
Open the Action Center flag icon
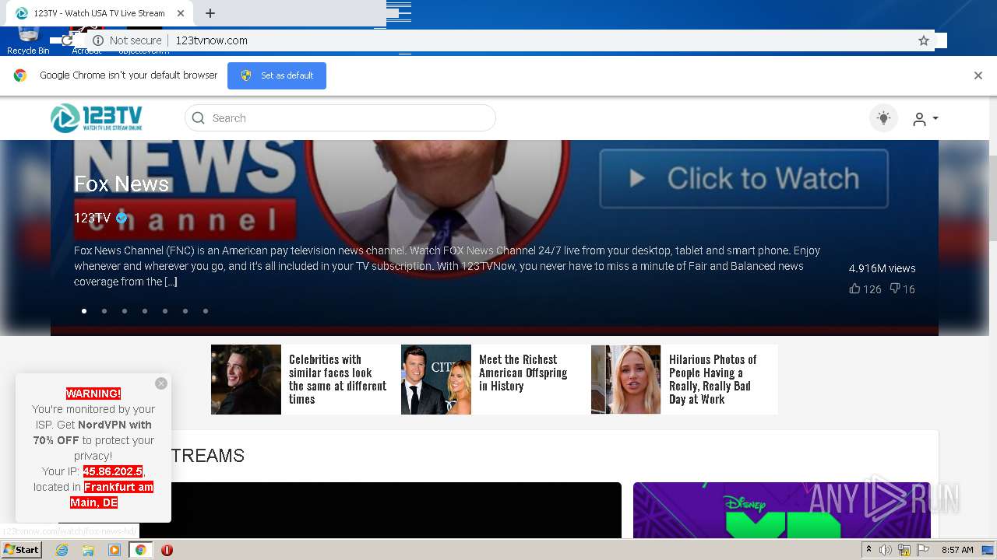(x=923, y=550)
